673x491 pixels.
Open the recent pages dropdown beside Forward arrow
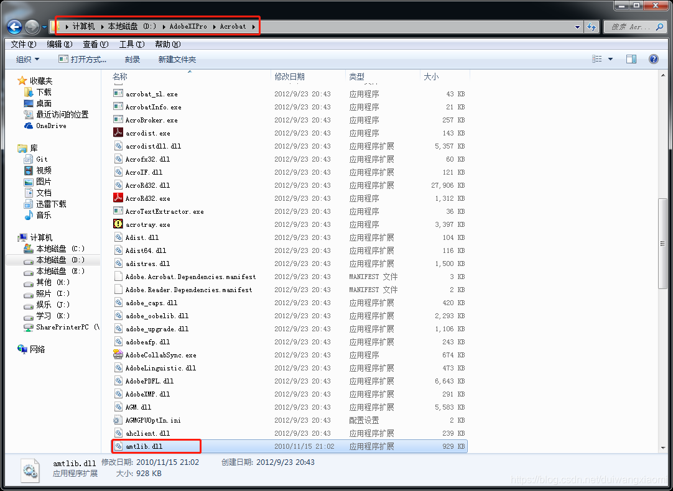tap(44, 27)
